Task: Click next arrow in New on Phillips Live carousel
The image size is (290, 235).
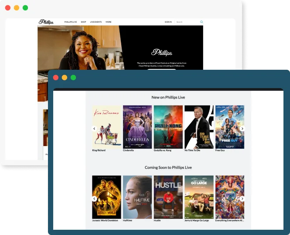Action: [x=242, y=129]
